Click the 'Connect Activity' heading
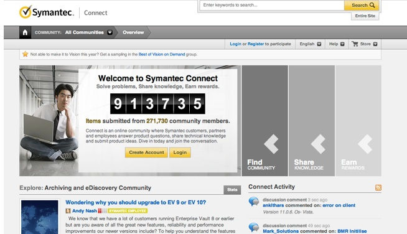Image resolution: width=407 pixels, height=234 pixels. click(x=271, y=187)
